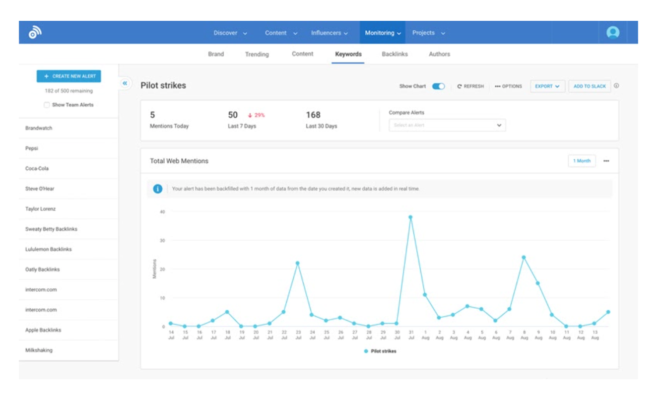Switch to the Backlinks tab
Screen dimensions: 663x407
pos(395,54)
